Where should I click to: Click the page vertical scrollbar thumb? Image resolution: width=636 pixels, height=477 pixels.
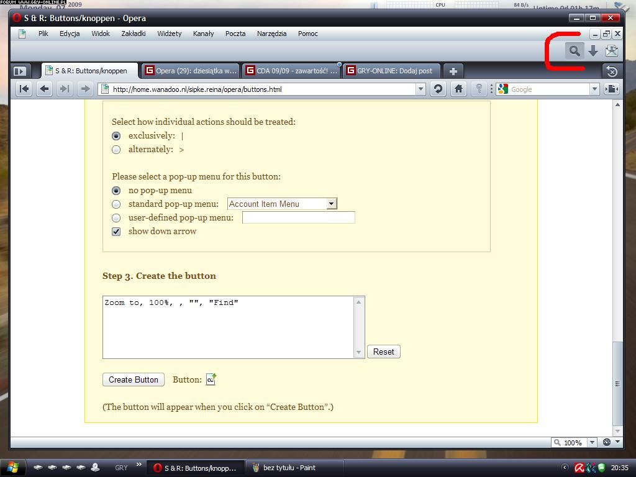[x=617, y=383]
